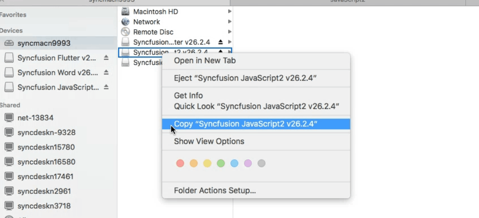This screenshot has width=479, height=218.
Task: Click the Macintosh HD drive icon
Action: 125,12
